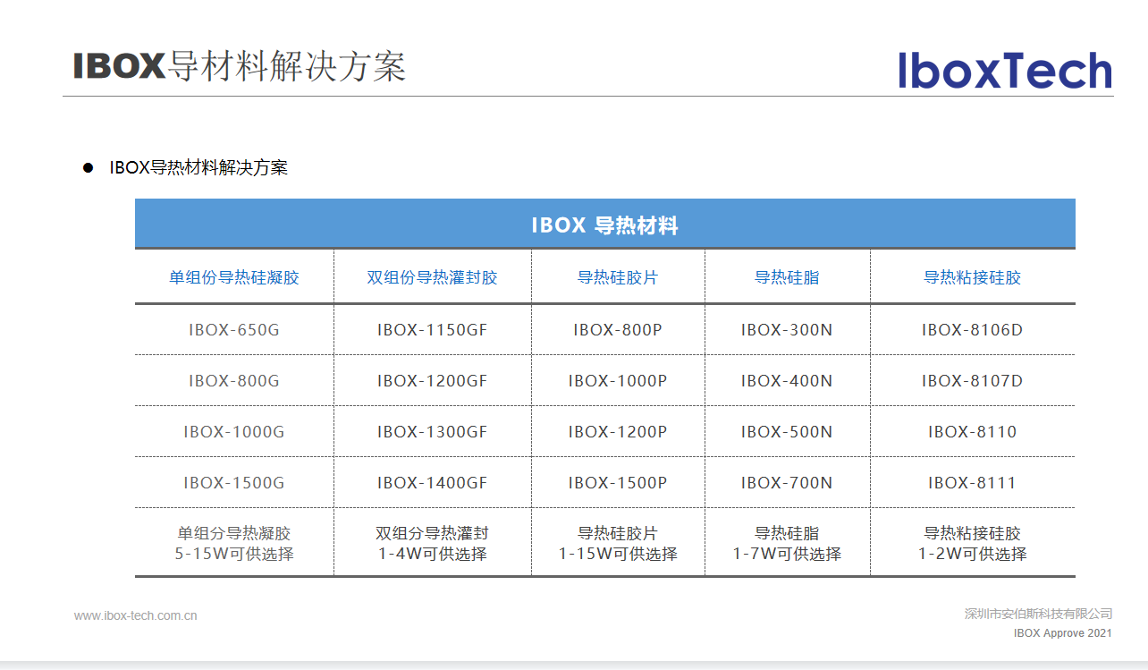Click the 深圳市安伯斯科技有限公司 footer text
The image size is (1148, 670).
[1038, 614]
